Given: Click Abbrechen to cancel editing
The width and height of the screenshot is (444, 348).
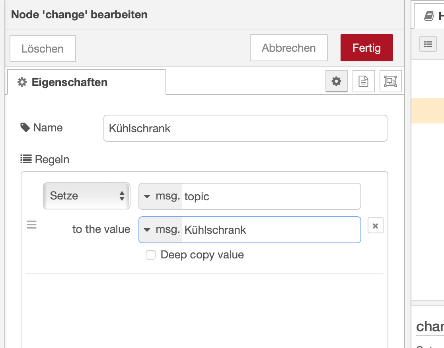Looking at the screenshot, I should [x=288, y=48].
